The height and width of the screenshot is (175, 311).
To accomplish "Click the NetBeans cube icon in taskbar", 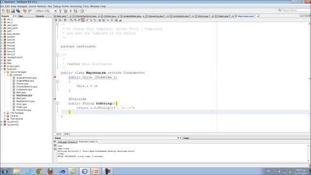I will coord(85,171).
